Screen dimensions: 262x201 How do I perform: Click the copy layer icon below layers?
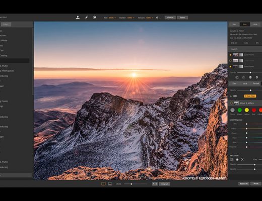pyautogui.click(x=243, y=77)
